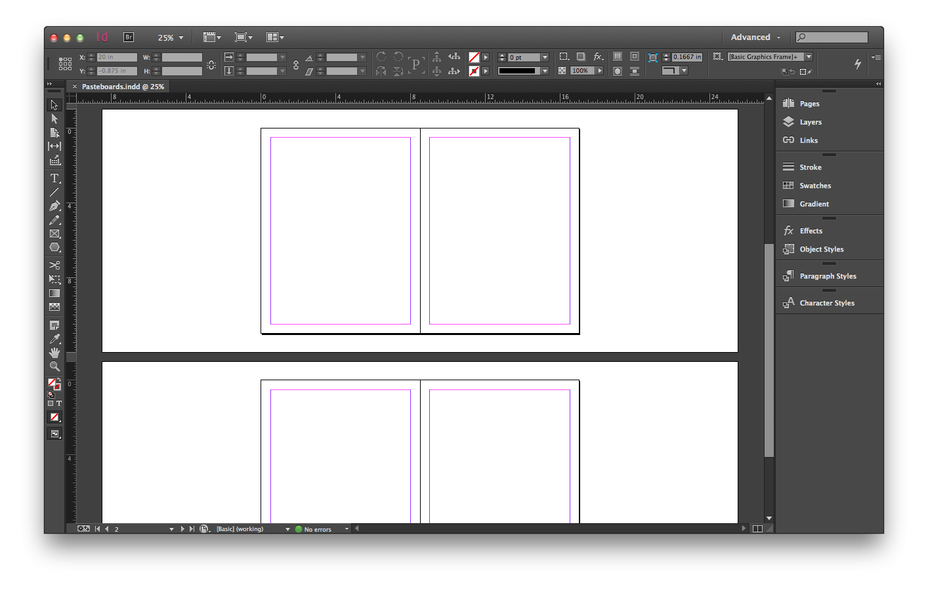
Task: Choose the Gradient Feather tool
Action: [x=54, y=307]
